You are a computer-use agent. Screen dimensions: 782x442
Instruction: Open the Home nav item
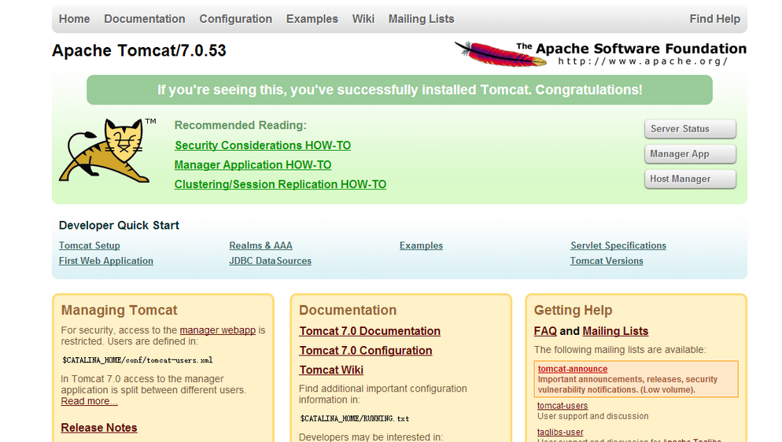pyautogui.click(x=74, y=19)
